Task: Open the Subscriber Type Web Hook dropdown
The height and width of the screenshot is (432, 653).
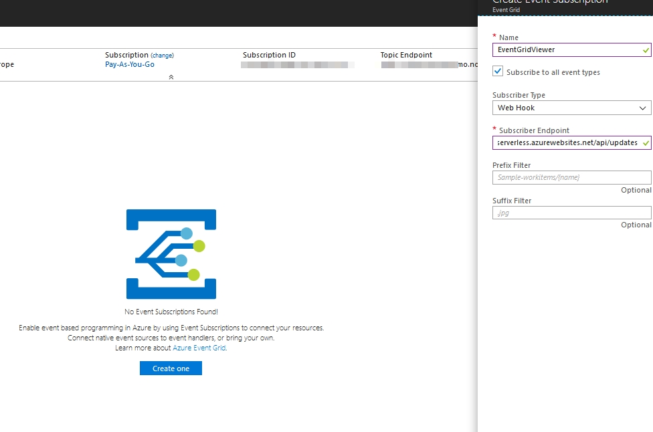Action: (x=571, y=108)
